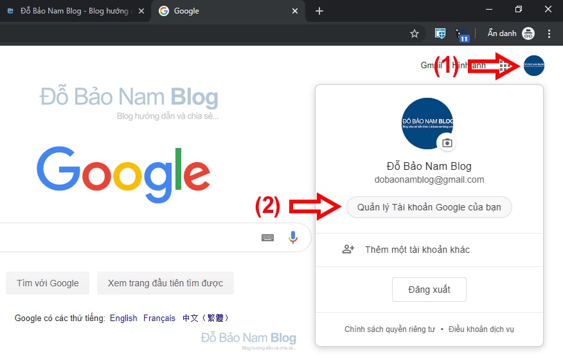Switch Google language to 中文（繁體）
Screen dimensions: 563x359
(x=205, y=318)
